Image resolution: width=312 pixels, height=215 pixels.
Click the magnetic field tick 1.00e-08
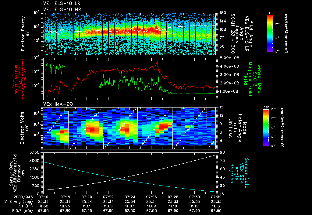(x=229, y=91)
